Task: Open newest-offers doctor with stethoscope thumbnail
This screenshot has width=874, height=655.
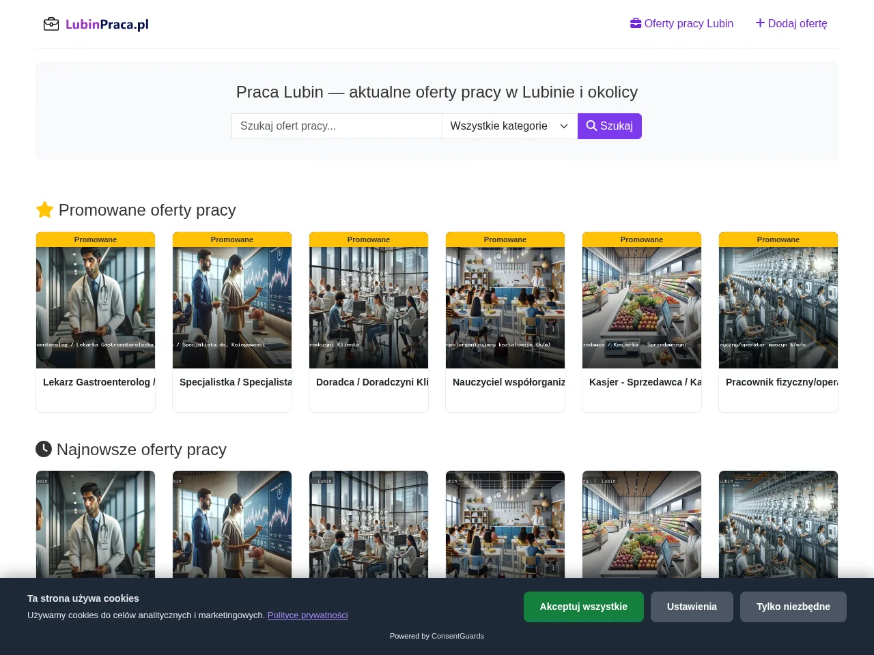Action: click(x=96, y=524)
